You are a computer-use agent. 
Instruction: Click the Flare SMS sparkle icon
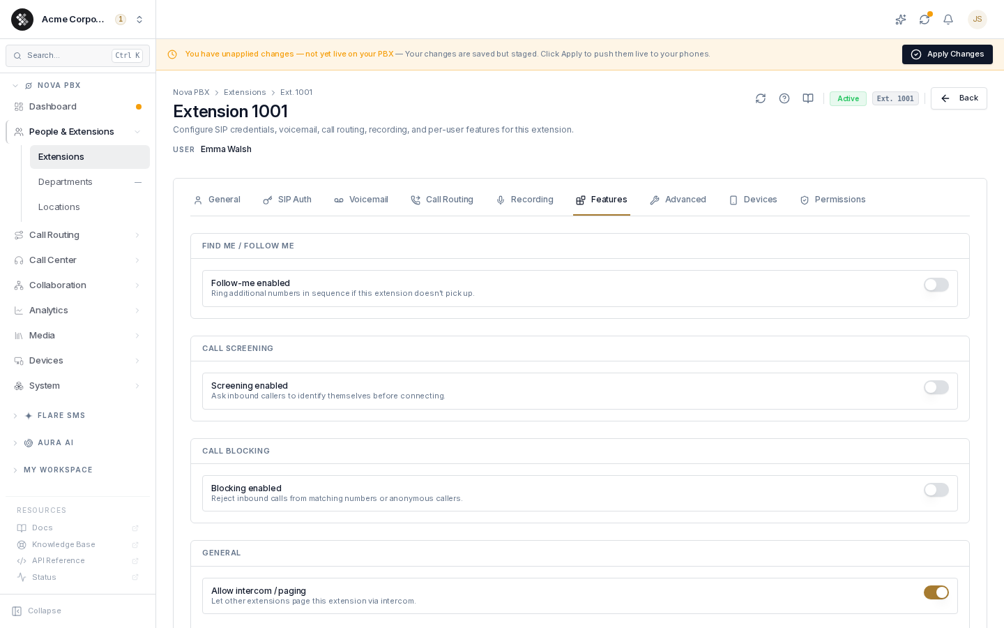(29, 416)
